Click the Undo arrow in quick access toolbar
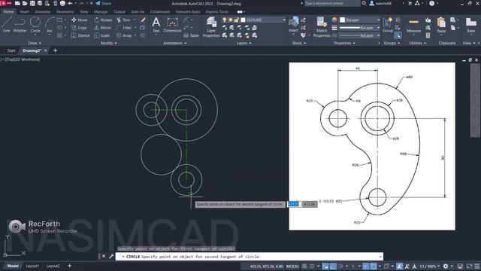481x271 pixels. tap(71, 3)
